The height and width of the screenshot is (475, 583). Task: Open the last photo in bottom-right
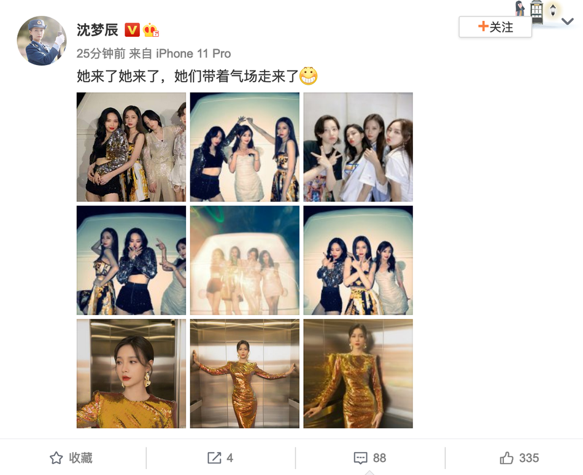click(x=358, y=374)
